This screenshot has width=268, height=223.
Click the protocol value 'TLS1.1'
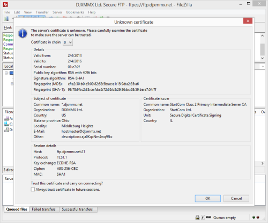tap(62, 157)
